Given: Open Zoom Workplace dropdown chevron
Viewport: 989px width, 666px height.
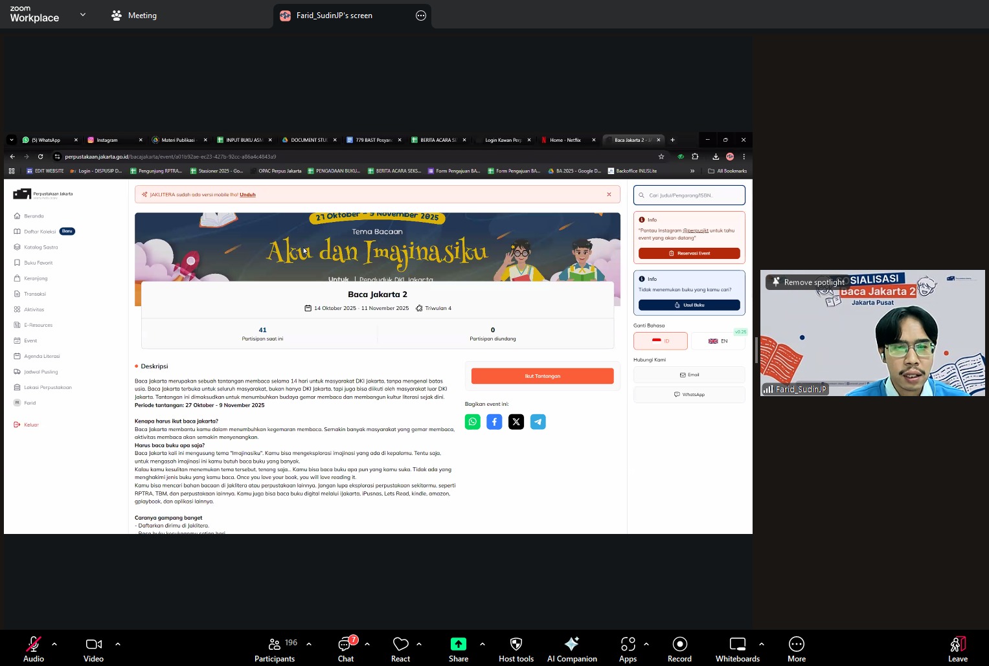Looking at the screenshot, I should [x=83, y=14].
